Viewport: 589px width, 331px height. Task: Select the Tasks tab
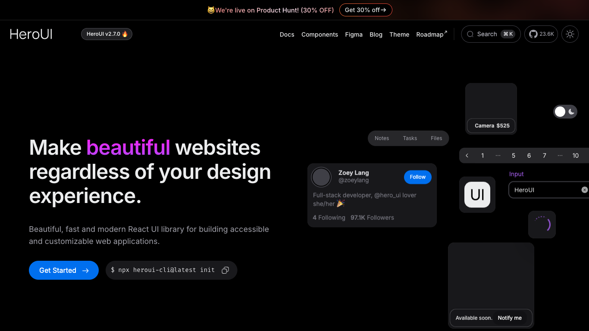tap(410, 138)
